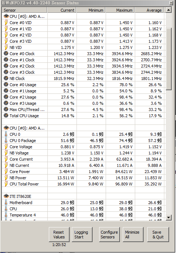Click the thermometer icon beside Motherboard
The height and width of the screenshot is (253, 176).
pyautogui.click(x=6, y=202)
